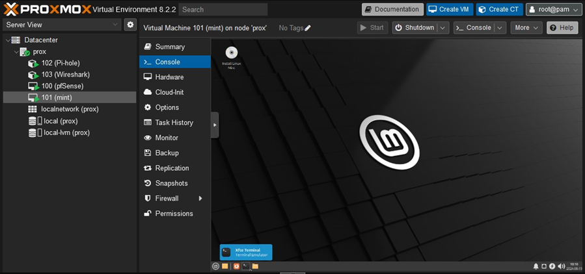This screenshot has height=274, width=585.
Task: Collapse the prox node in tree
Action: click(15, 52)
